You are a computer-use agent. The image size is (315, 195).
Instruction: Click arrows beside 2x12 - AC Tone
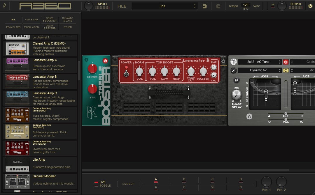click(x=280, y=62)
